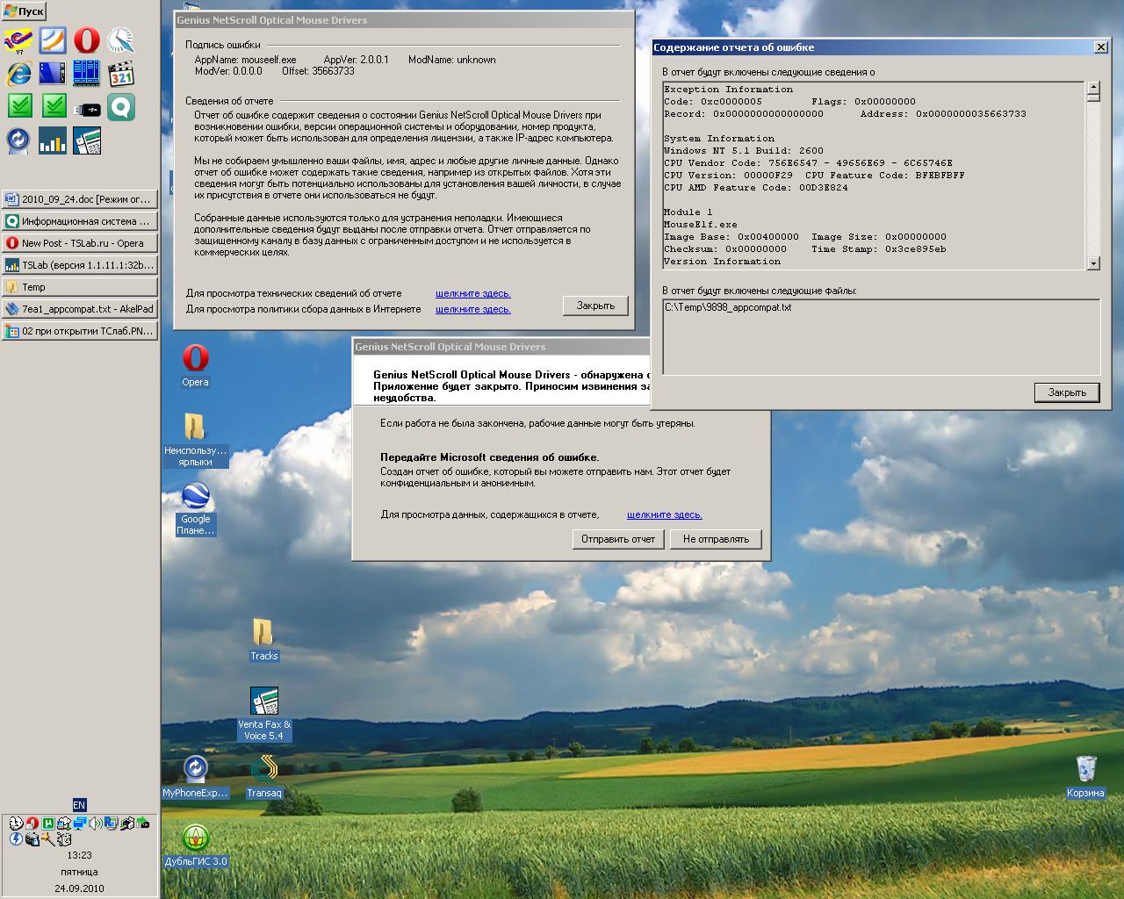The height and width of the screenshot is (899, 1124).
Task: Click the safely remove hardware tray icon
Action: click(x=142, y=823)
